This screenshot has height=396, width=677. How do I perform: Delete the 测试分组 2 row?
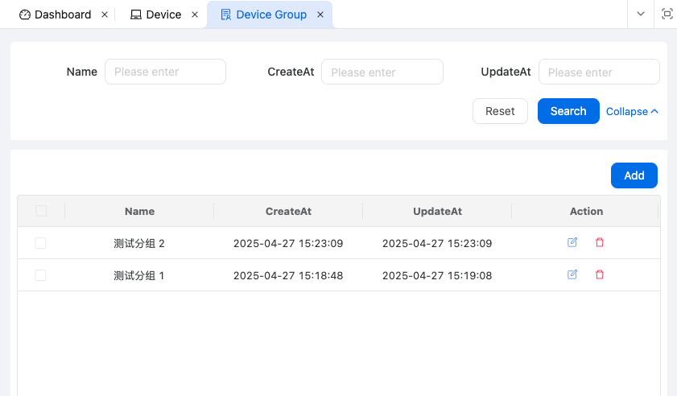coord(599,242)
